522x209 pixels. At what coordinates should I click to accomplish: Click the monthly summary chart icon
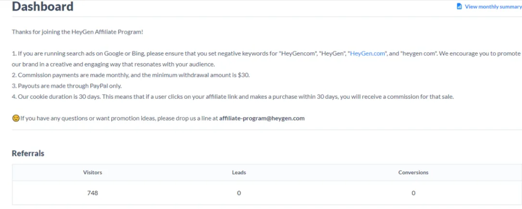(x=459, y=6)
